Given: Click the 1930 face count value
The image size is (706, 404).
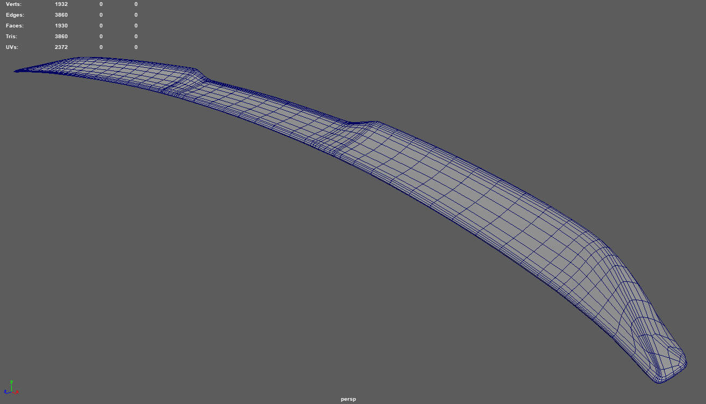Looking at the screenshot, I should pos(61,26).
